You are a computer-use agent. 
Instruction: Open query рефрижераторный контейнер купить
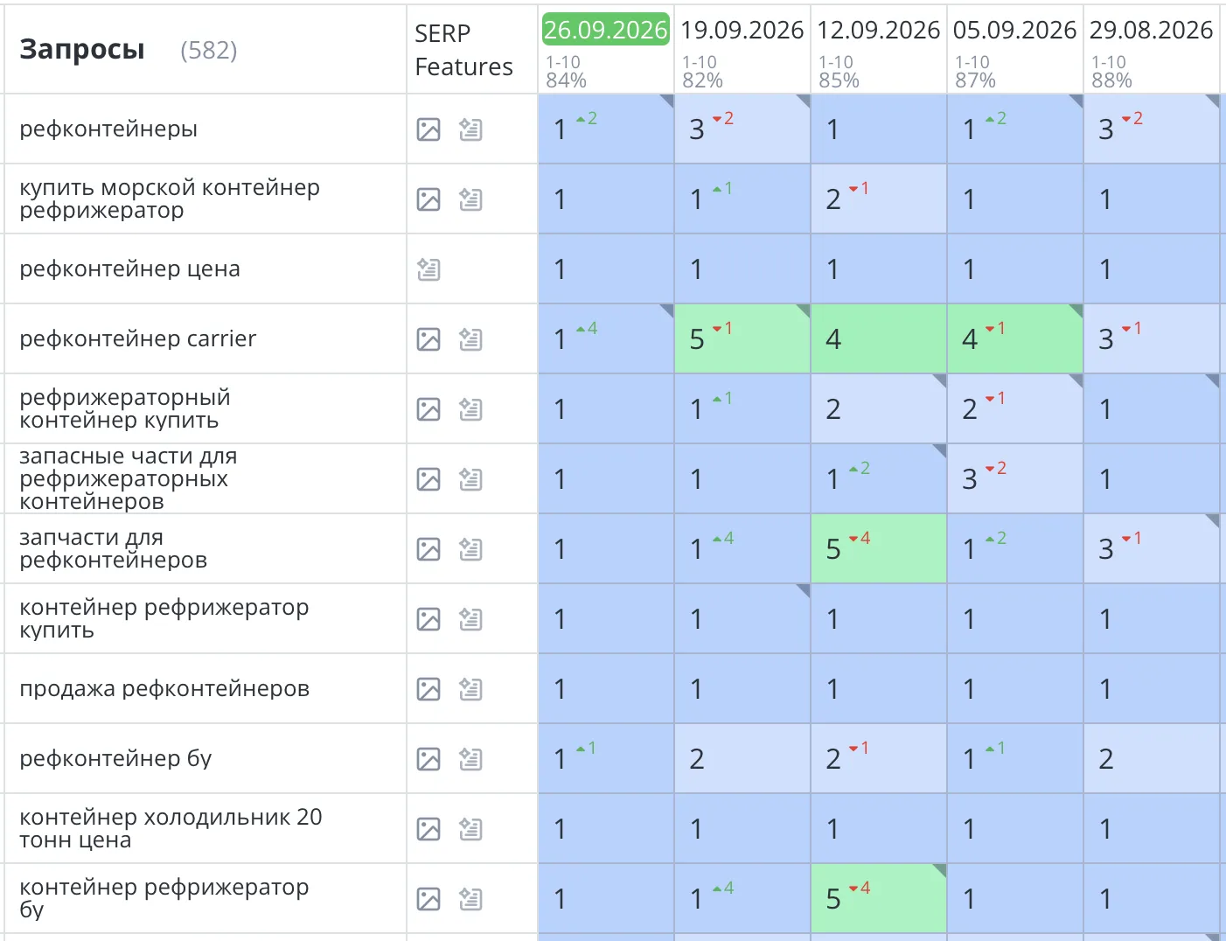(x=125, y=408)
